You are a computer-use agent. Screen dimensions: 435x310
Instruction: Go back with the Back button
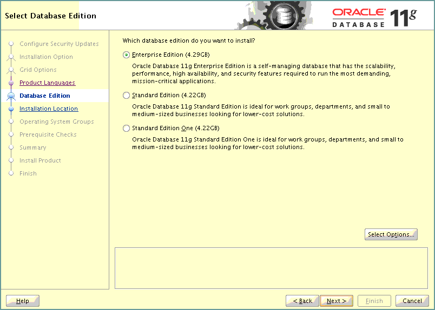click(302, 301)
